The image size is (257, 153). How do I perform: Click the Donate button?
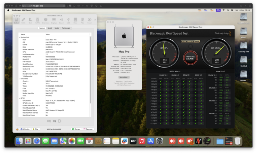coord(77,129)
